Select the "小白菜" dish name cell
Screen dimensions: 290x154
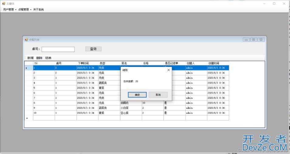click(131, 108)
